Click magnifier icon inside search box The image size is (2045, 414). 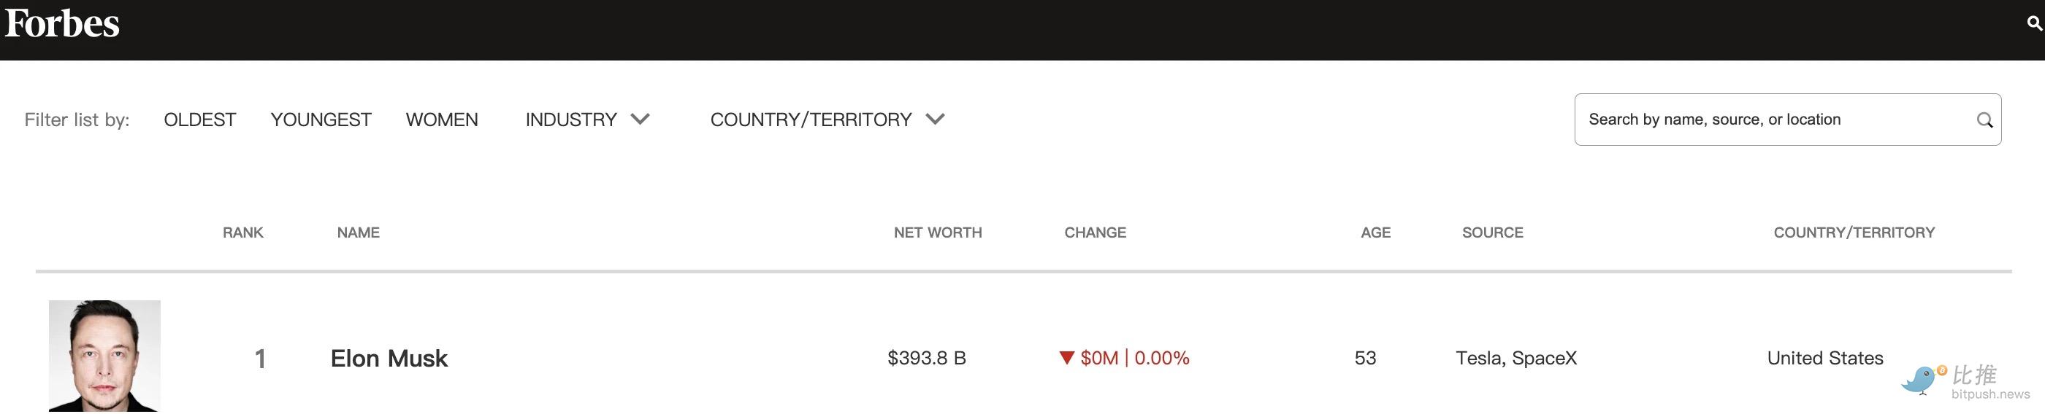click(1984, 120)
